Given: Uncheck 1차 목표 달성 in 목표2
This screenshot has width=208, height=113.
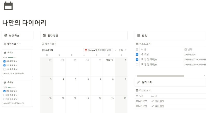Looking at the screenshot, I should (x=4, y=91).
